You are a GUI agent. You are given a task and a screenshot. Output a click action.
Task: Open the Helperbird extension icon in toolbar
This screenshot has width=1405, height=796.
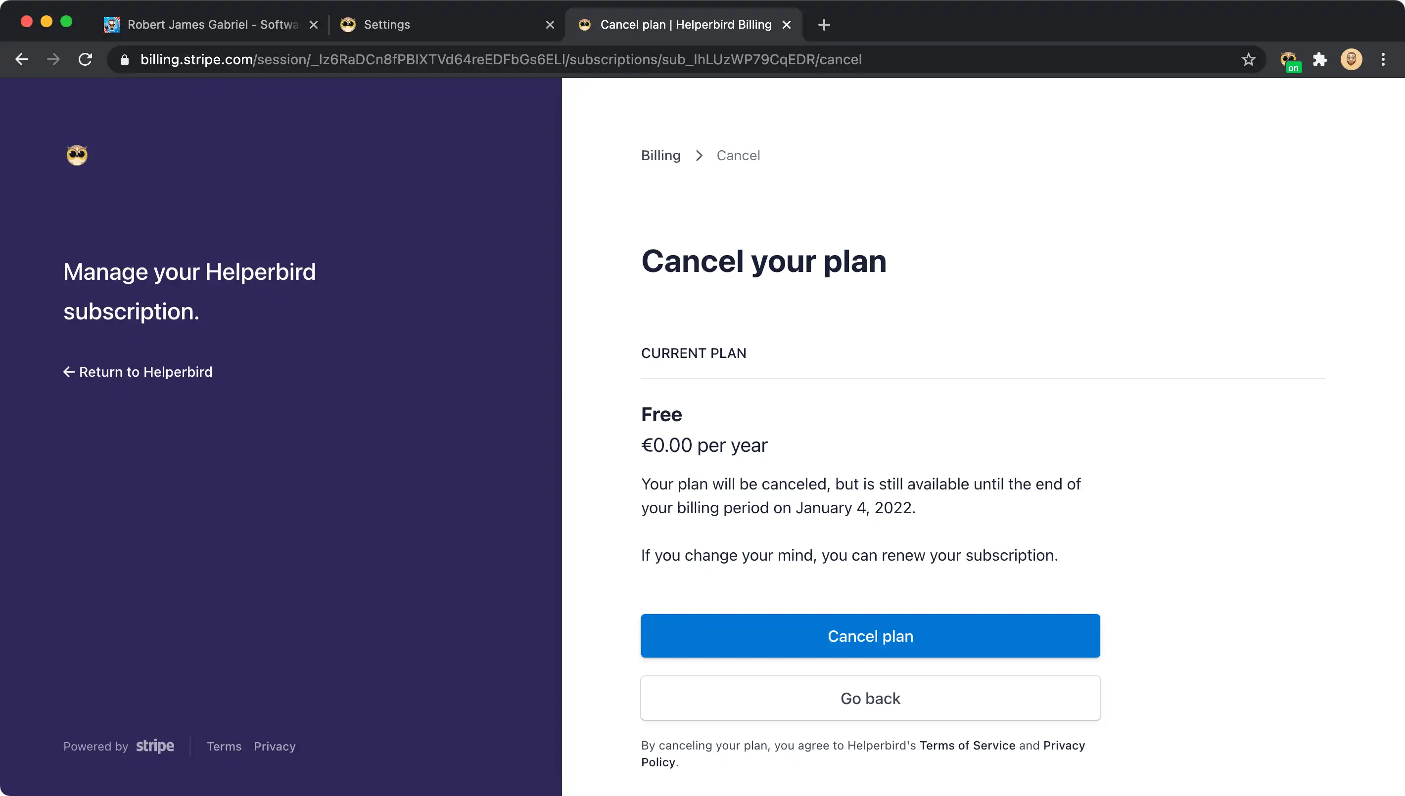pos(1289,60)
